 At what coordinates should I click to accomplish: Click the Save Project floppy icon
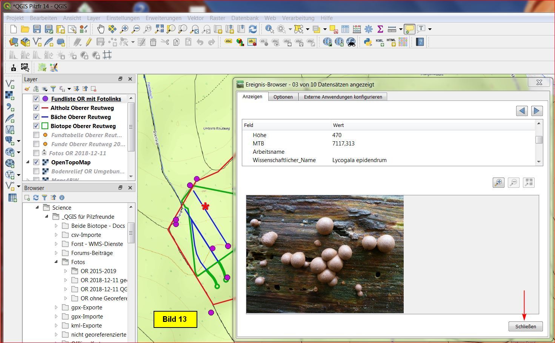pyautogui.click(x=37, y=29)
